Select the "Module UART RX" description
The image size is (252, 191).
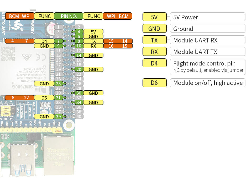click(208, 40)
